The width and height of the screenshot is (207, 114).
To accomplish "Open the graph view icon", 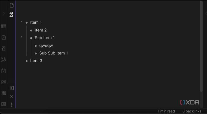I will (4, 60).
